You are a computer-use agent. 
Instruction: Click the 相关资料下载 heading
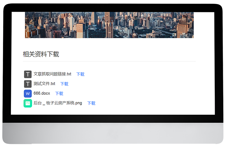pos(41,54)
